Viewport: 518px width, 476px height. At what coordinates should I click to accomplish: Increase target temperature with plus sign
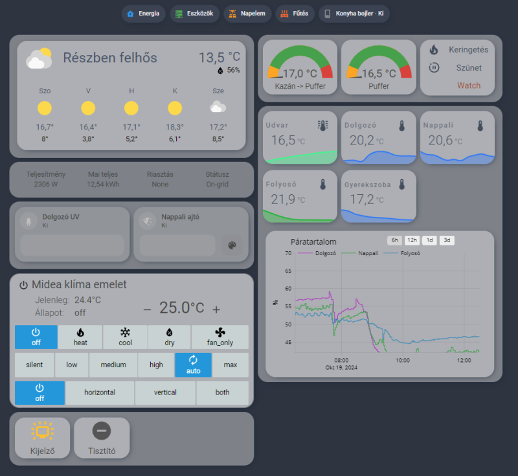pyautogui.click(x=216, y=310)
